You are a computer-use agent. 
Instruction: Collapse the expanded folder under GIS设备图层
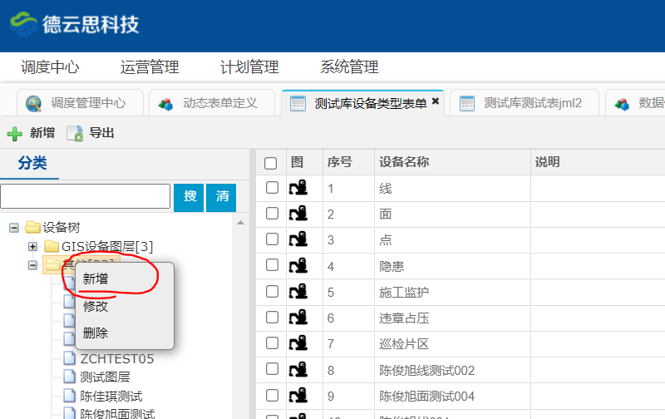click(32, 265)
